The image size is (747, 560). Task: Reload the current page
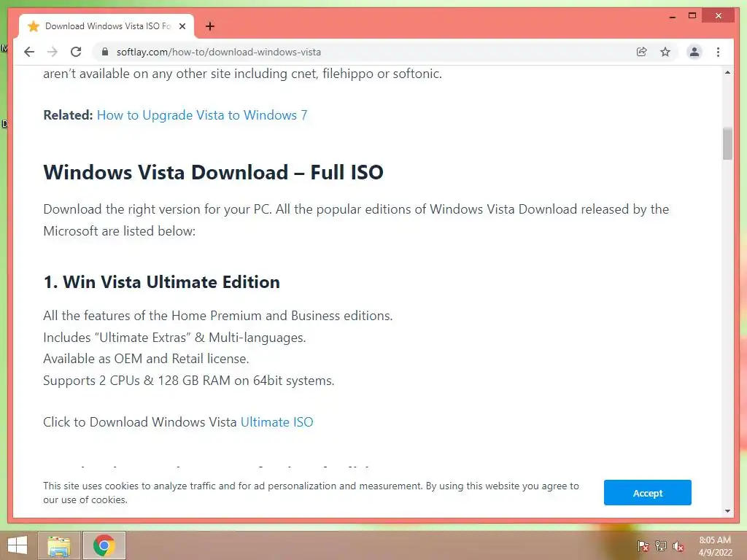point(76,52)
